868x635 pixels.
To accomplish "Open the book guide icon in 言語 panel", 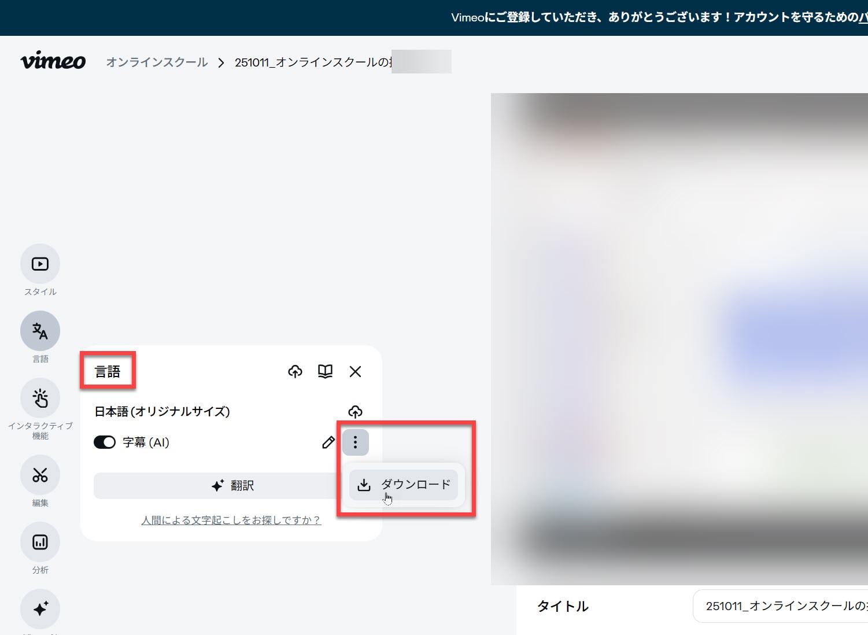I will pos(325,371).
